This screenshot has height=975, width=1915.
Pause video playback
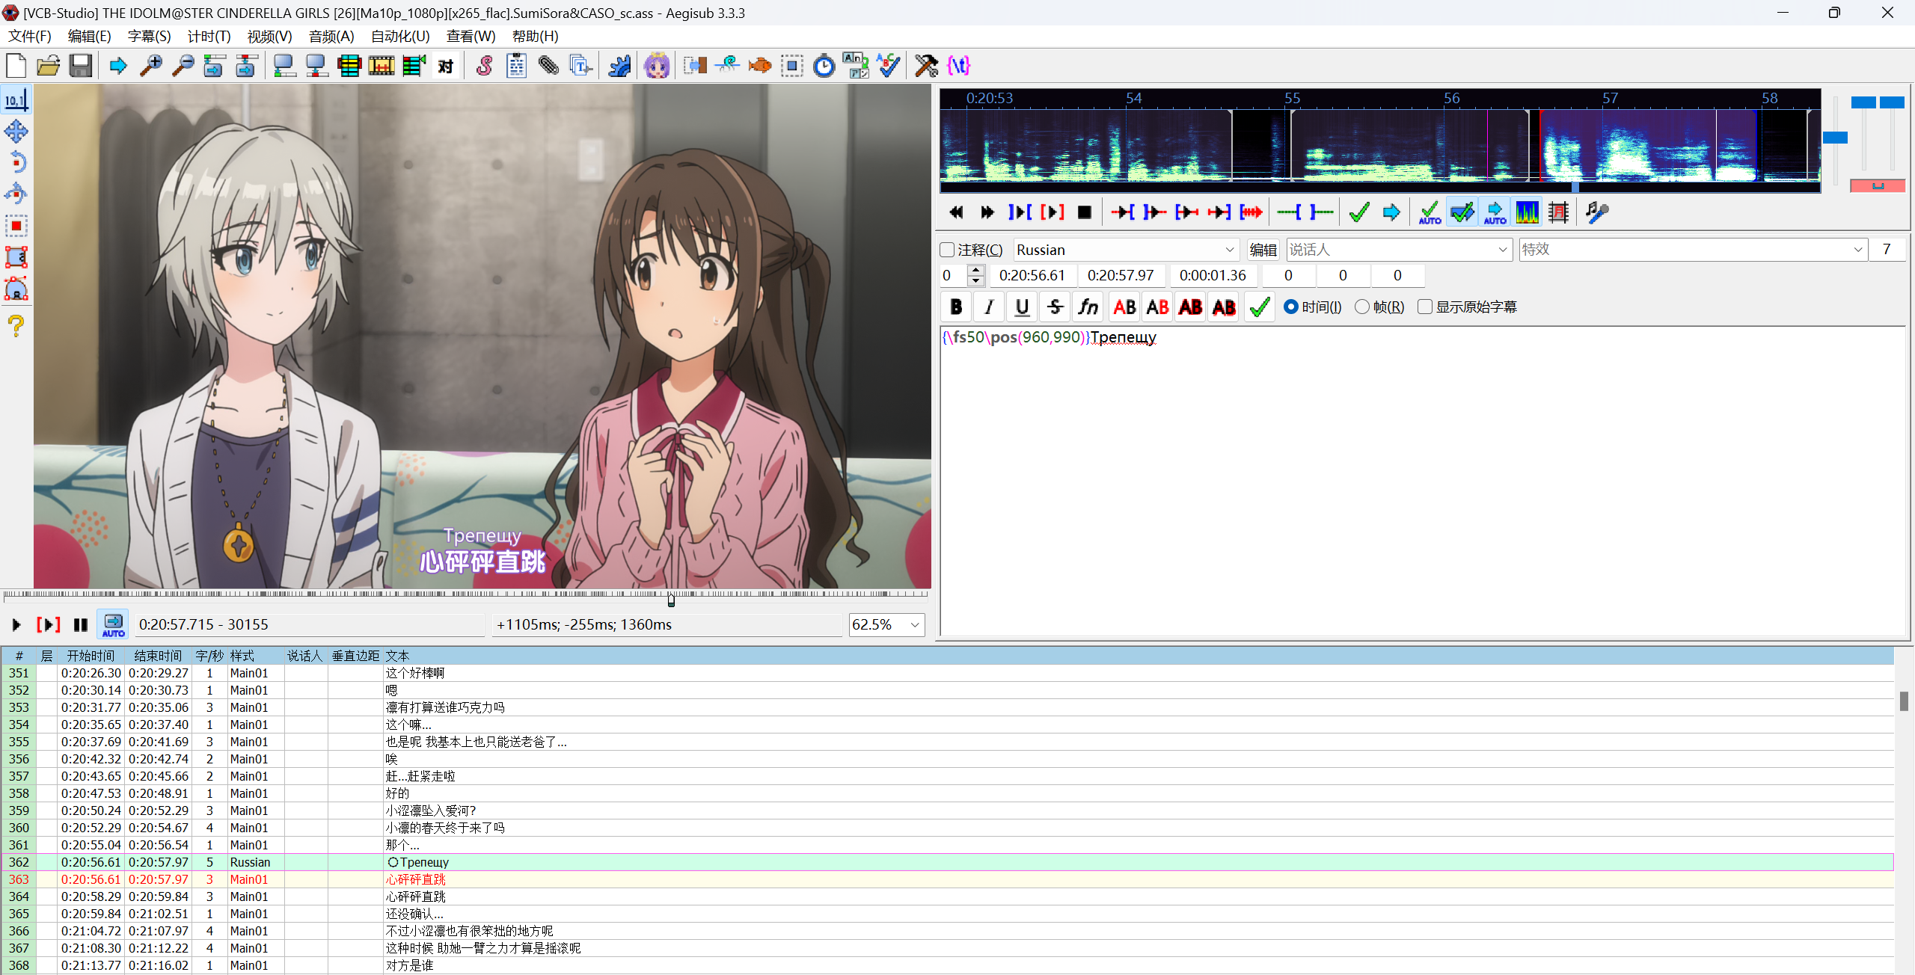point(80,624)
